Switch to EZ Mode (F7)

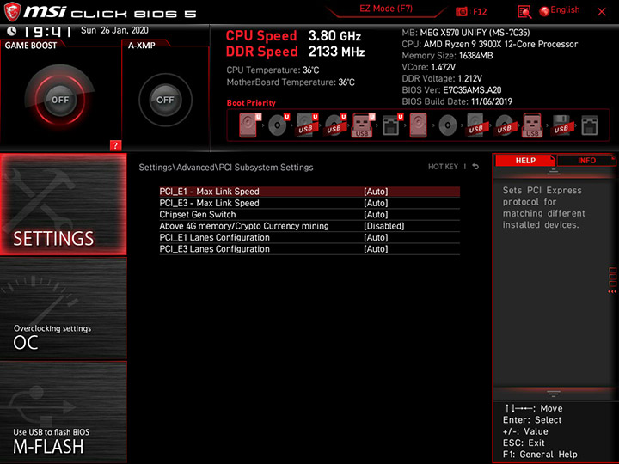[386, 9]
